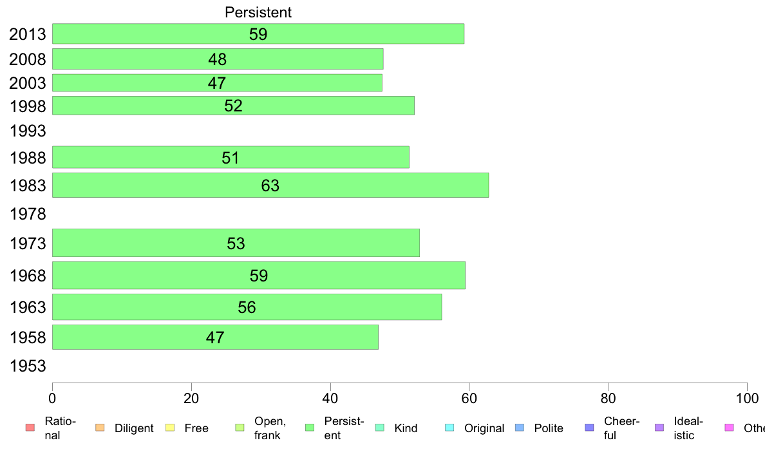The height and width of the screenshot is (474, 765).
Task: Select the Cheerful legend color swatch
Action: click(589, 428)
